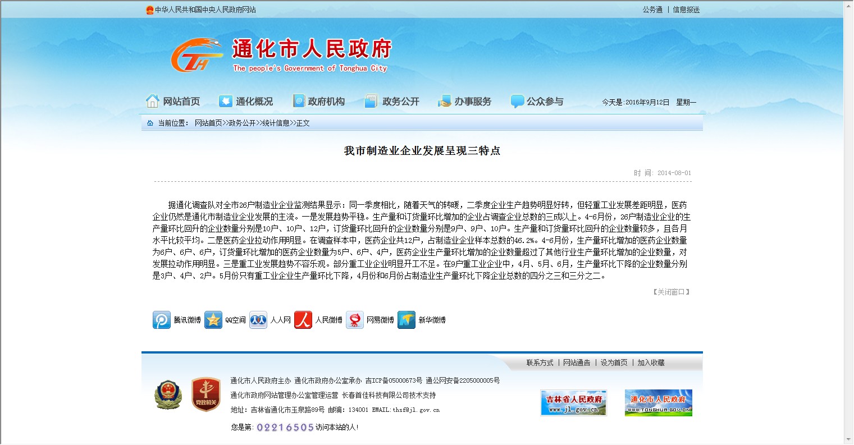Image resolution: width=854 pixels, height=445 pixels.
Task: Share via the 人民微博 icon
Action: 303,320
